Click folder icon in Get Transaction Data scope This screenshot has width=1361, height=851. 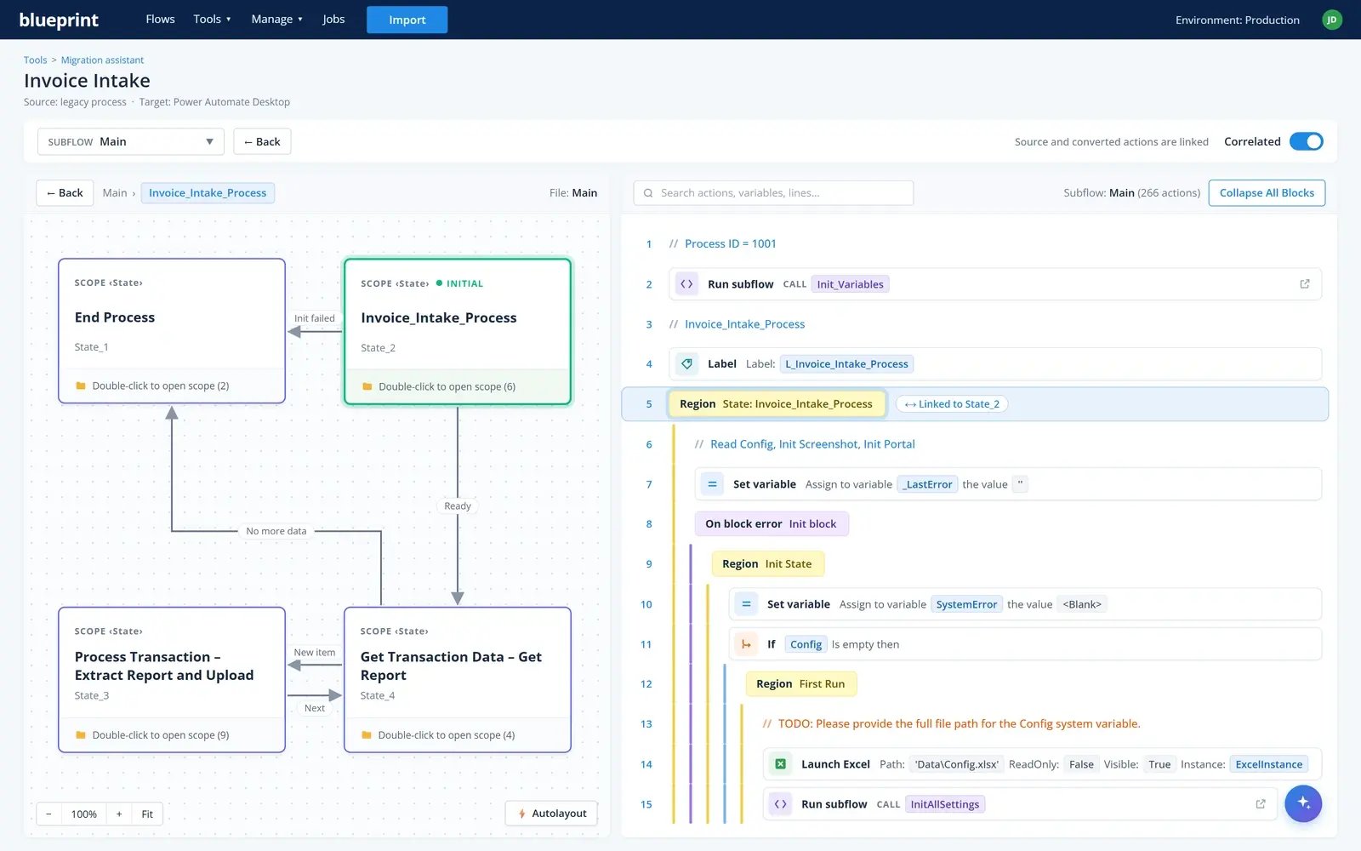[x=367, y=735]
